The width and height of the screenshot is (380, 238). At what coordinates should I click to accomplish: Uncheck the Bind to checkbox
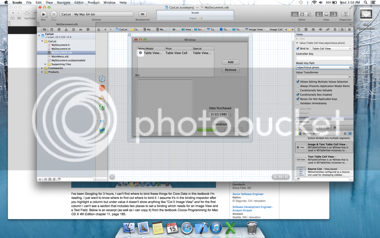point(298,49)
